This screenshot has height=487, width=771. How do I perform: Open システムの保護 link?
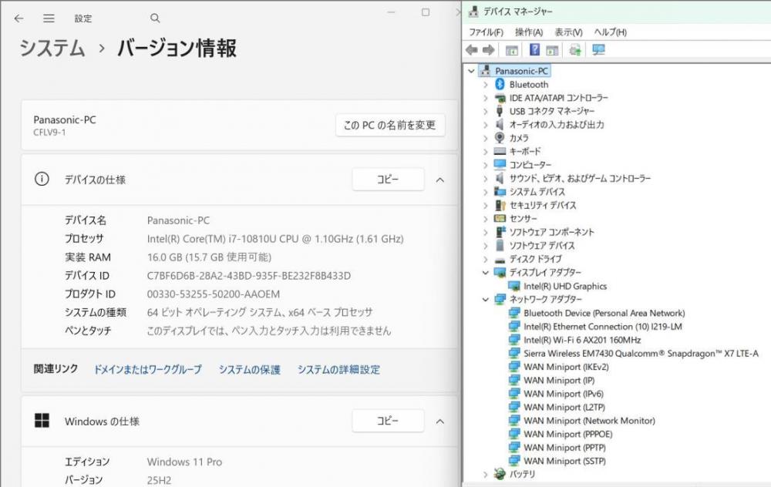point(249,370)
